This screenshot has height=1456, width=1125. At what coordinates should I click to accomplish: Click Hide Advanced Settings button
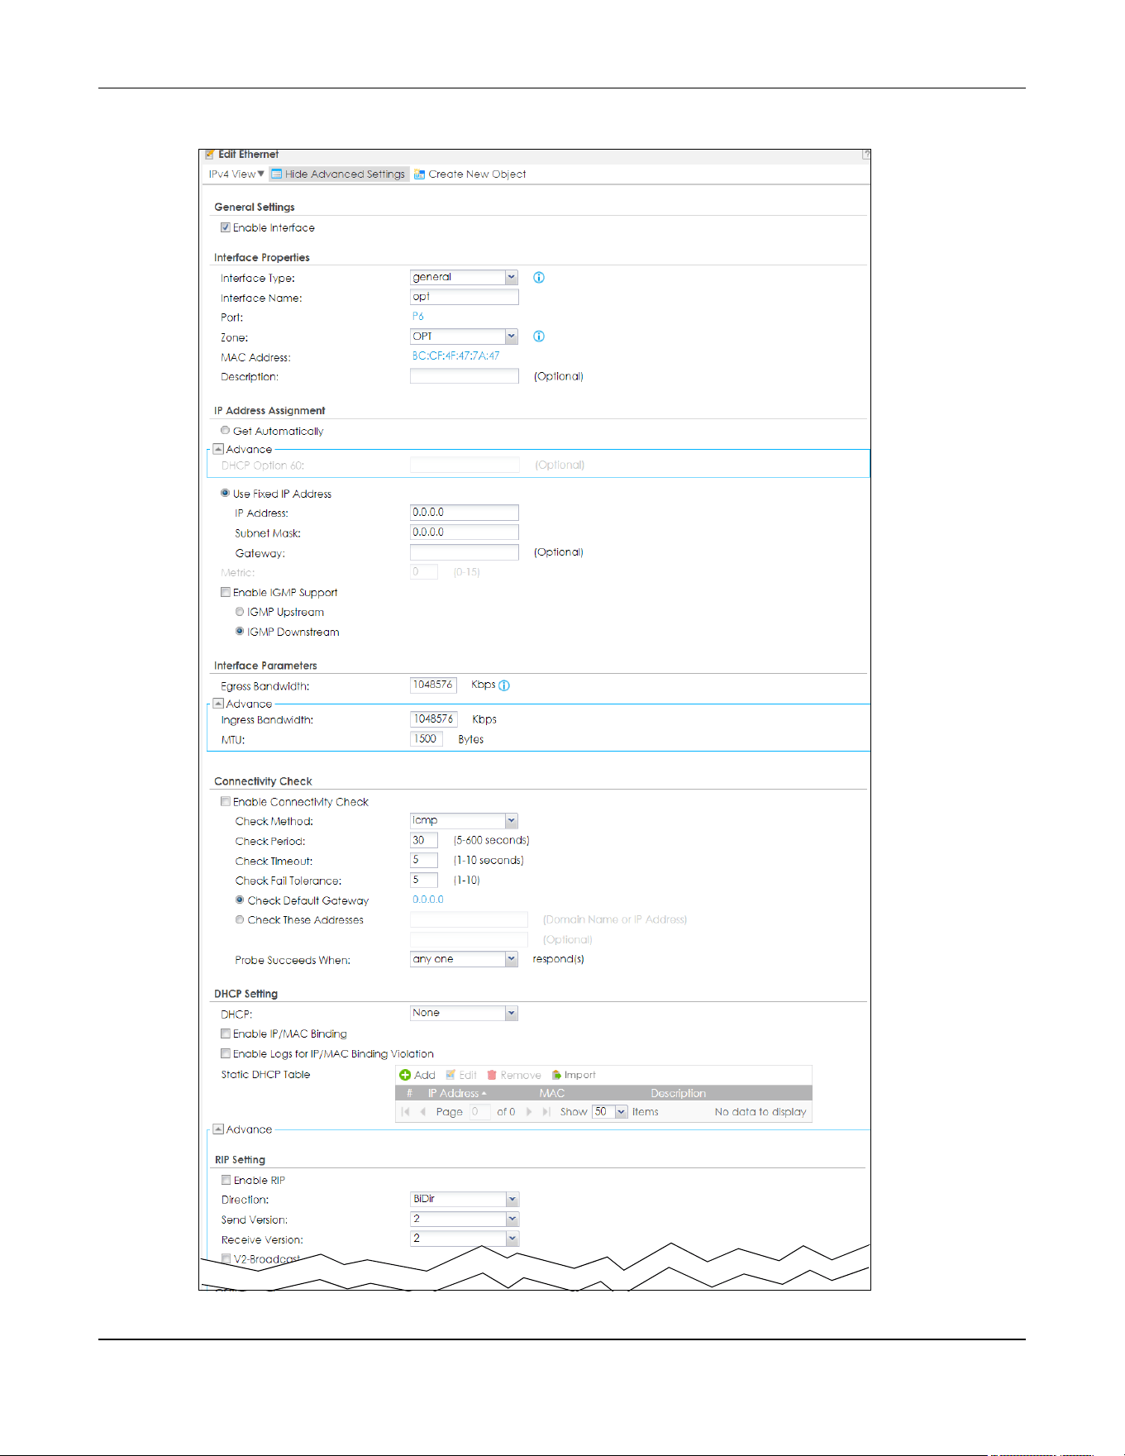(x=339, y=174)
